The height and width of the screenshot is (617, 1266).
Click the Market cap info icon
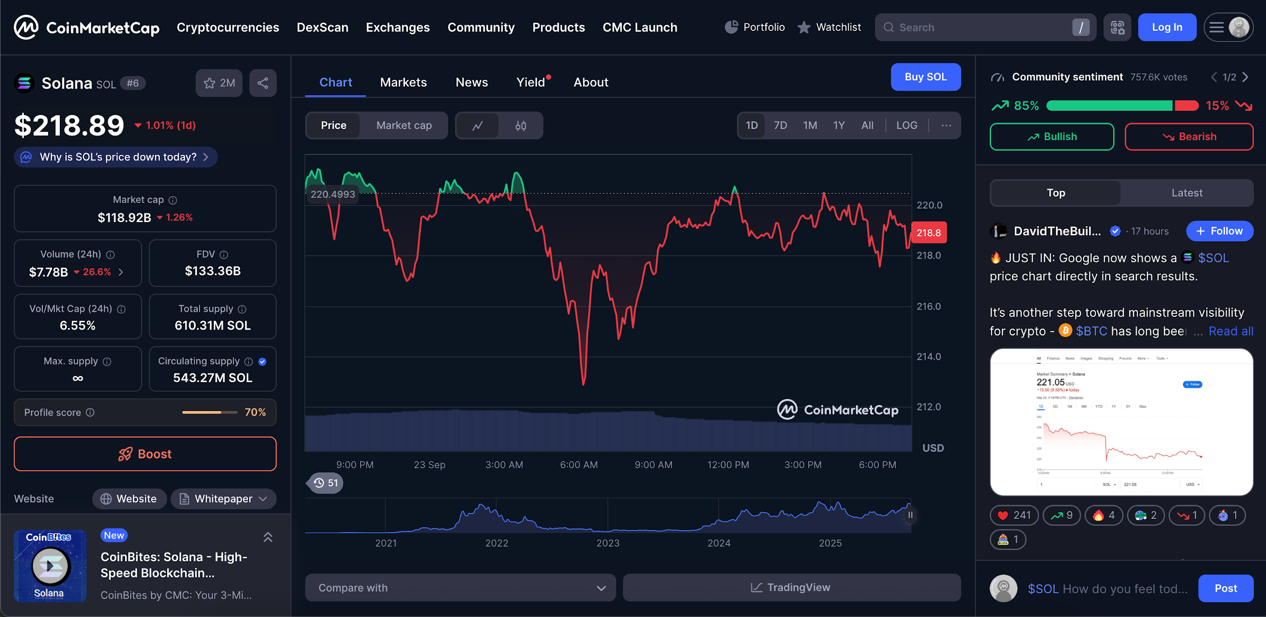coord(173,200)
